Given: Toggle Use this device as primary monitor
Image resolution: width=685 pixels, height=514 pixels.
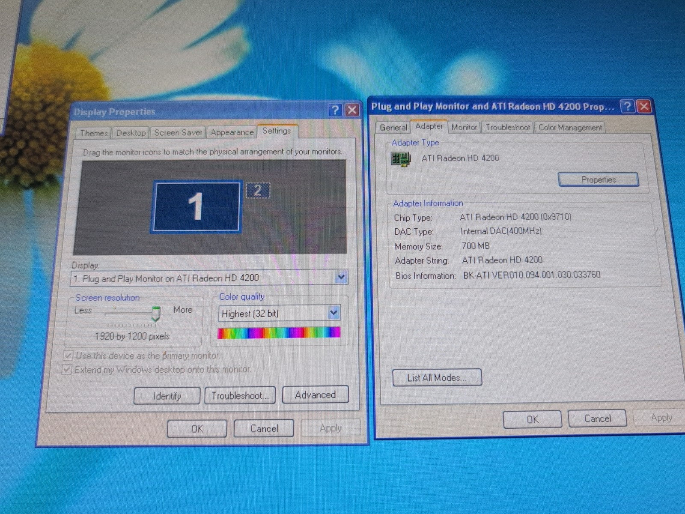Looking at the screenshot, I should 68,356.
